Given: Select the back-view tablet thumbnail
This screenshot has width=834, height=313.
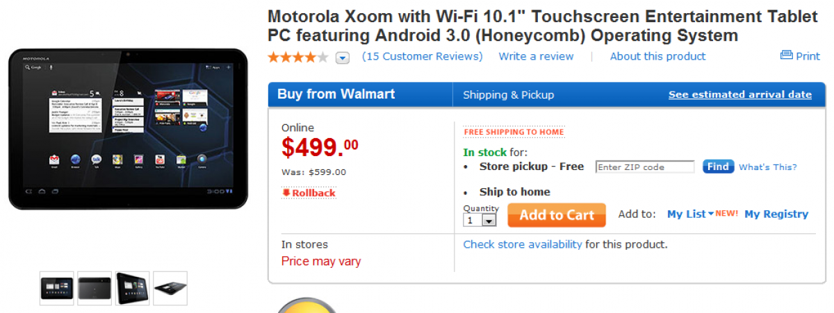Looking at the screenshot, I should 95,288.
